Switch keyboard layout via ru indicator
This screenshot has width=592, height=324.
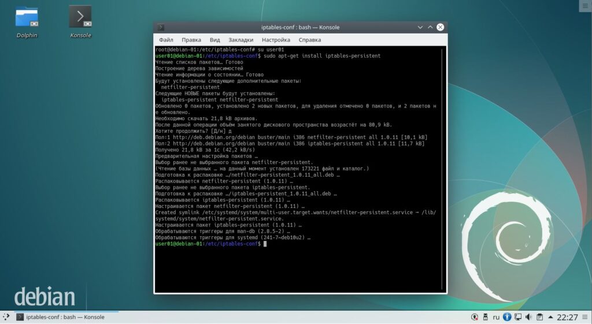point(495,317)
